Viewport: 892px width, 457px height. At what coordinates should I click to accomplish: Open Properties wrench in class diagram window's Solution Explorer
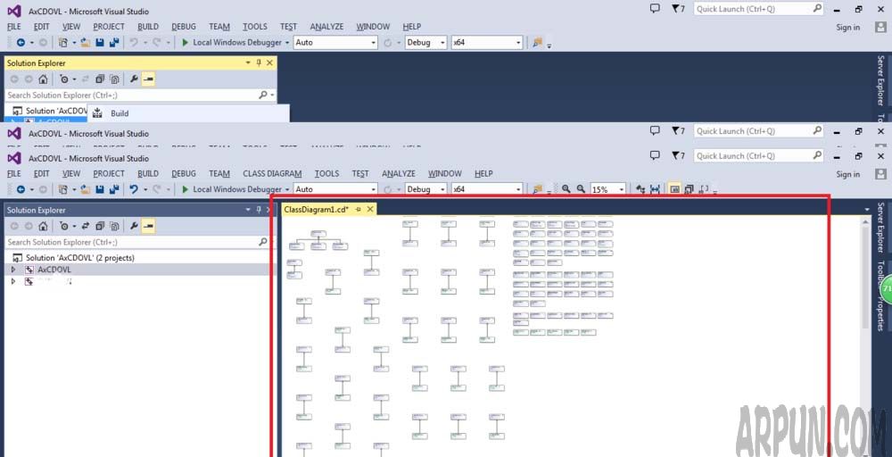[x=134, y=226]
